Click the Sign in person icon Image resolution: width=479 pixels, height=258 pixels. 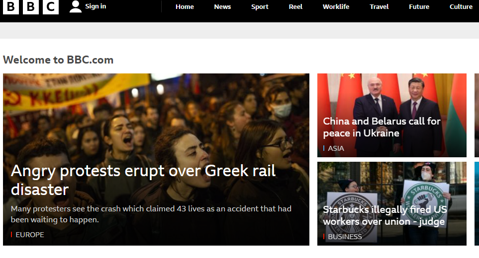(76, 6)
